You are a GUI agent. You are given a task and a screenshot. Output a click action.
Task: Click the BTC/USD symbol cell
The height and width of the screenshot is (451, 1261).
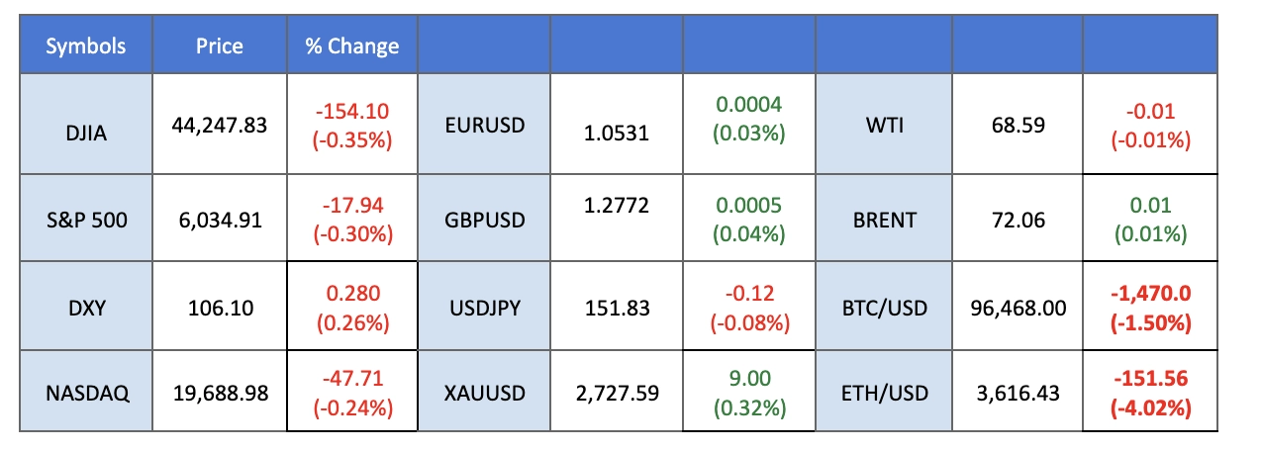[x=884, y=308]
